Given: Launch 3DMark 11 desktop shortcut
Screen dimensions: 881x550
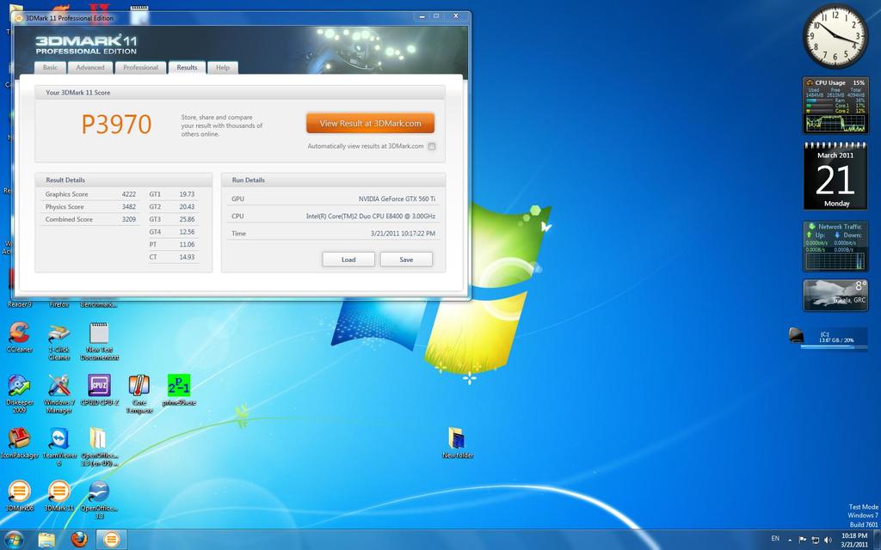Looking at the screenshot, I should point(59,496).
